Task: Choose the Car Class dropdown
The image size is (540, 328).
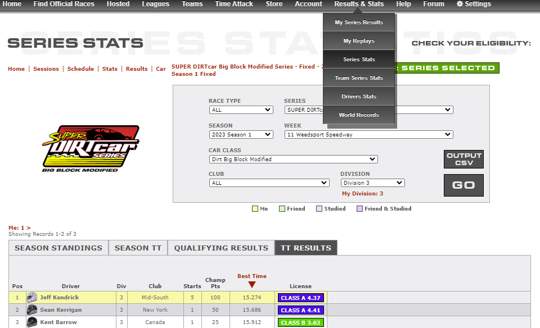Action: pyautogui.click(x=292, y=160)
